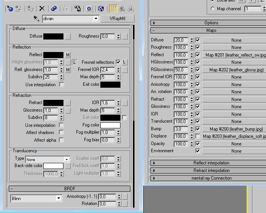The width and height of the screenshot is (266, 213).
Task: Expand the Options rollout
Action: click(211, 23)
